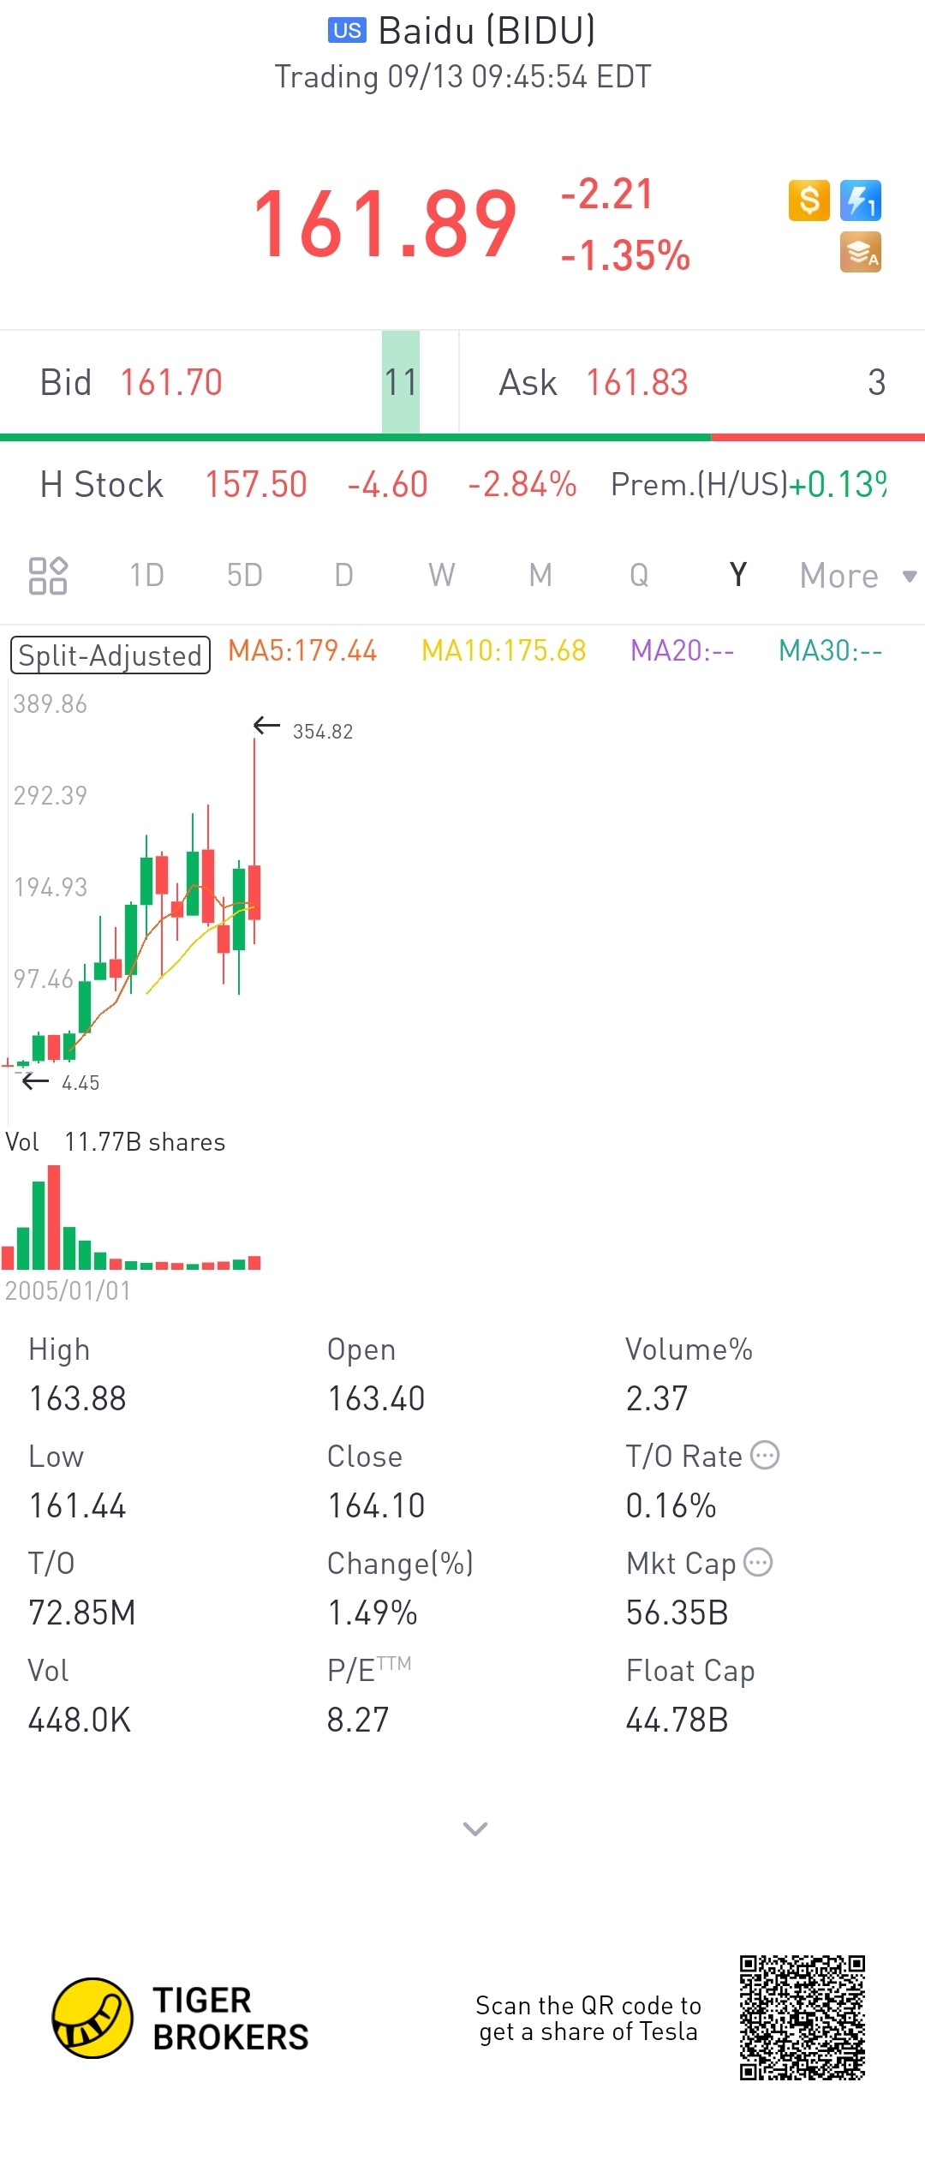Viewport: 925px width, 2166px height.
Task: Switch chart to 5D view
Action: click(245, 575)
